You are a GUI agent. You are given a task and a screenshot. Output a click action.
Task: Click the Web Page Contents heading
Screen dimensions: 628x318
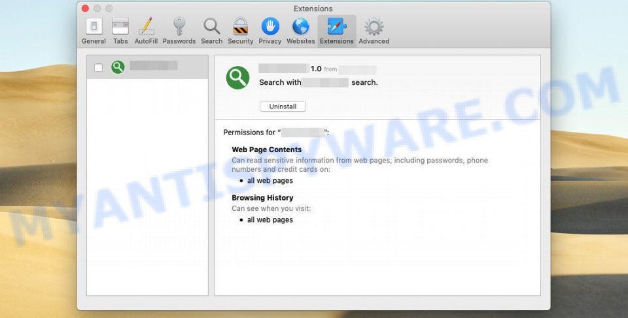click(267, 150)
